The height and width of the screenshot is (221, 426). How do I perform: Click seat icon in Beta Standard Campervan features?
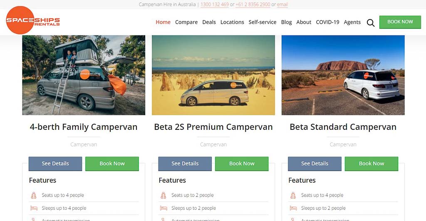[293, 195]
